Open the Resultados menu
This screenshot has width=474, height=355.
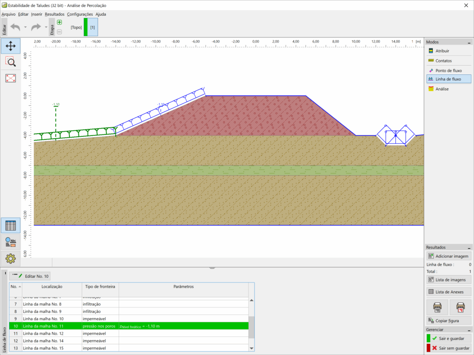click(55, 14)
